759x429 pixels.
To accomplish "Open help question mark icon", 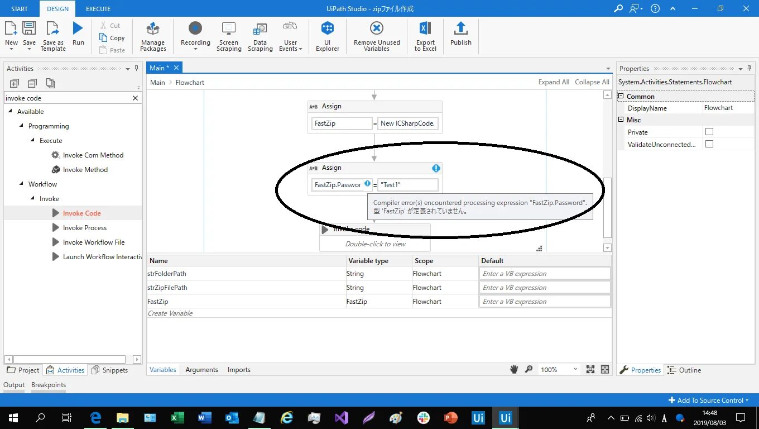I will [655, 8].
